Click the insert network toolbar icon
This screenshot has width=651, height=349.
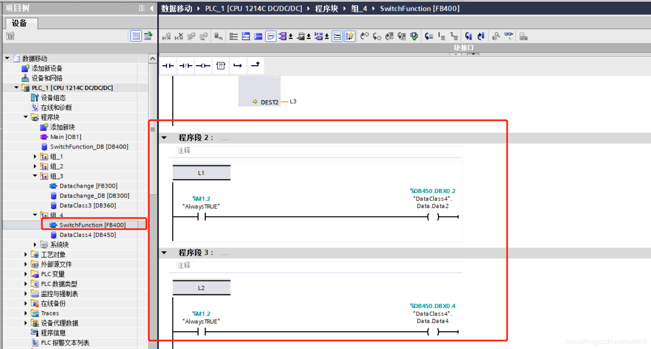click(x=167, y=36)
